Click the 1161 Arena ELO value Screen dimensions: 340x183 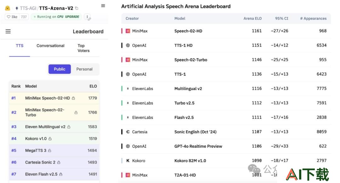pos(257,31)
